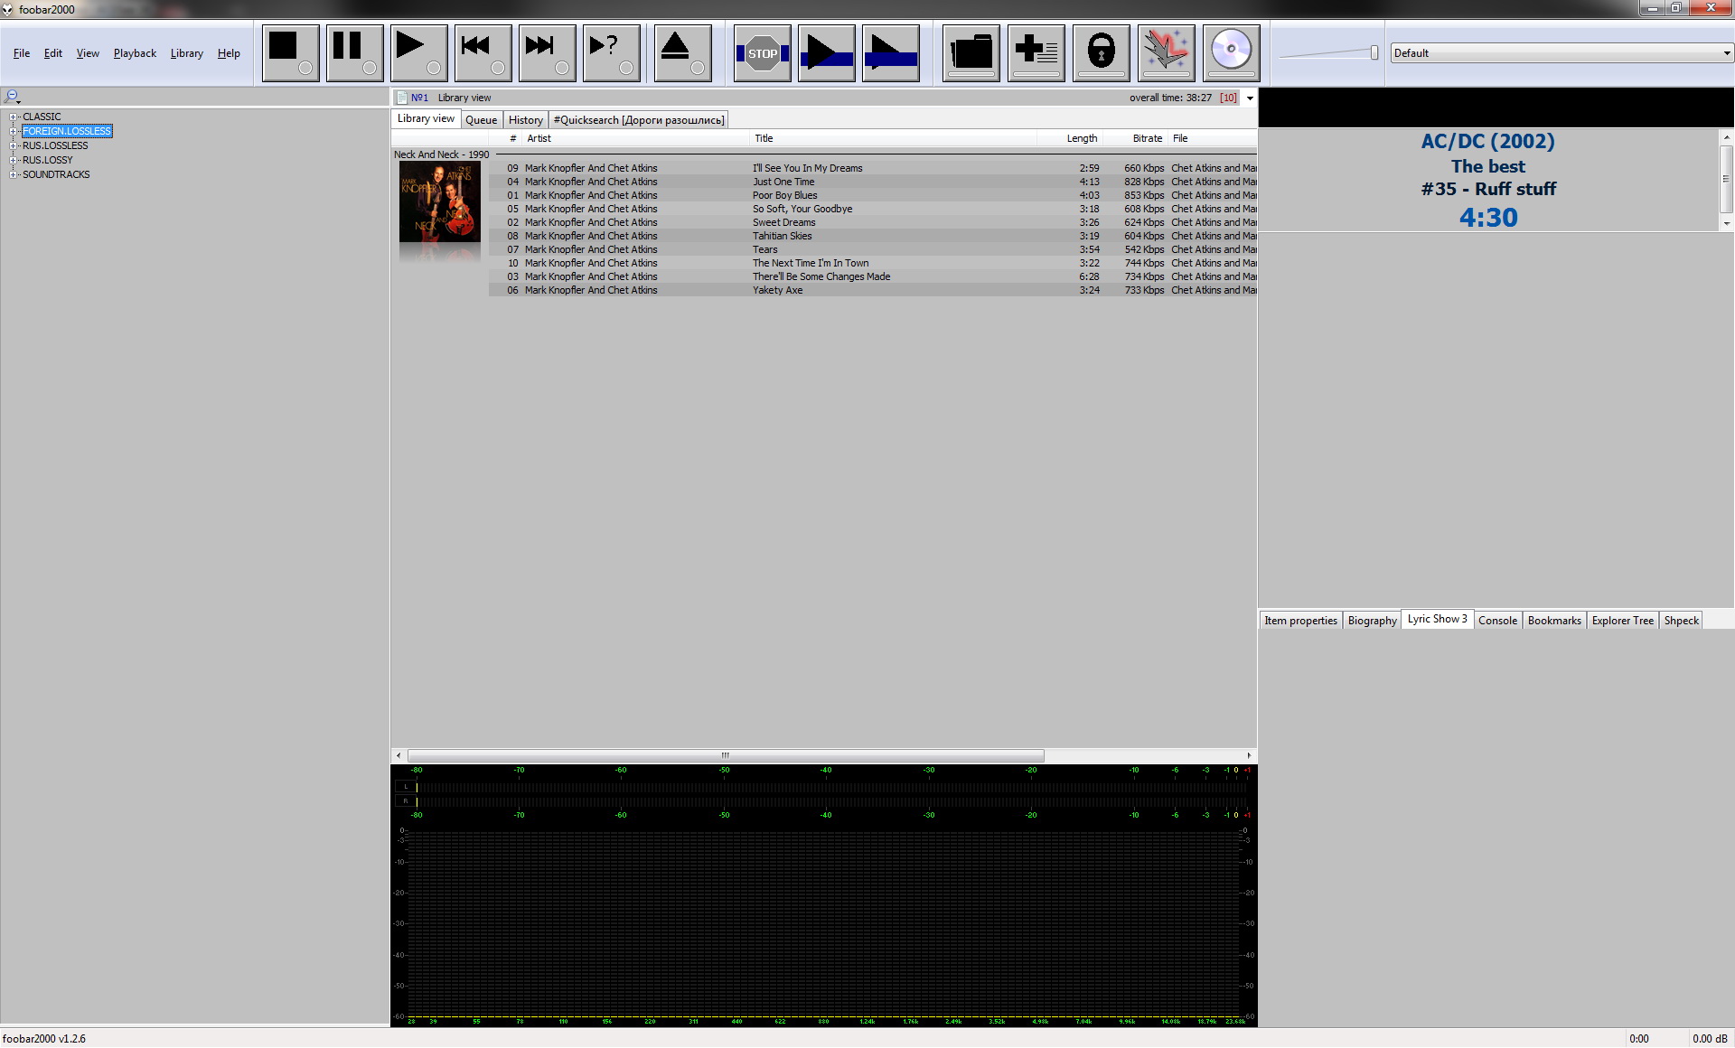Viewport: 1735px width, 1048px height.
Task: Click the CD disc icon
Action: click(x=1231, y=51)
